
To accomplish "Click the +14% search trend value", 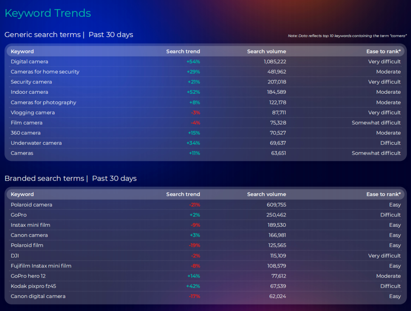I will [193, 276].
